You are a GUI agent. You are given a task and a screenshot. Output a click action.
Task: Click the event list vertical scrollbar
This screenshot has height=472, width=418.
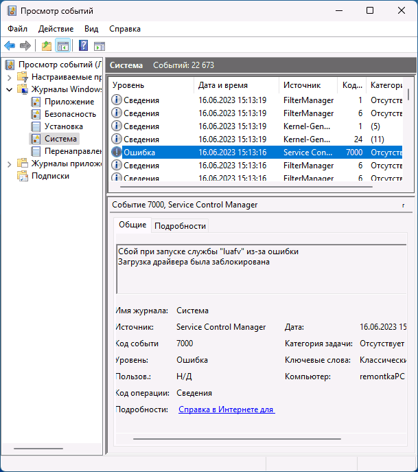pos(409,131)
